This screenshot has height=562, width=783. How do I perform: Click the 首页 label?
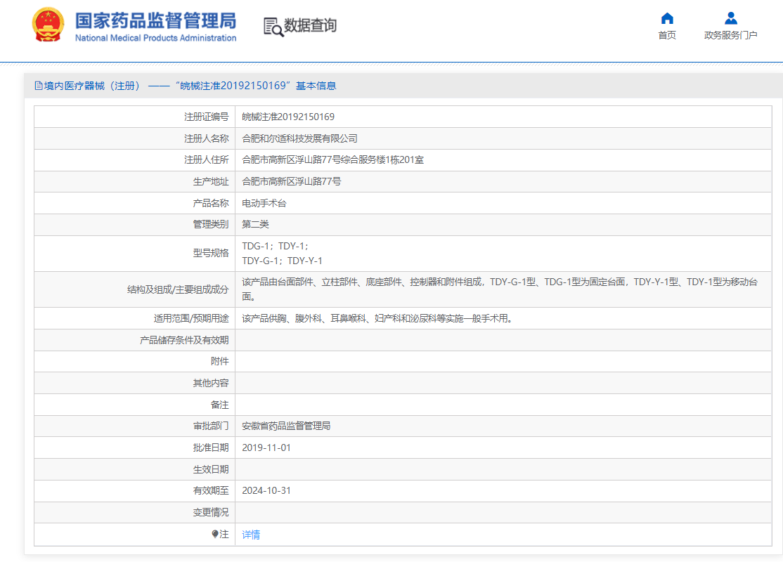(667, 35)
